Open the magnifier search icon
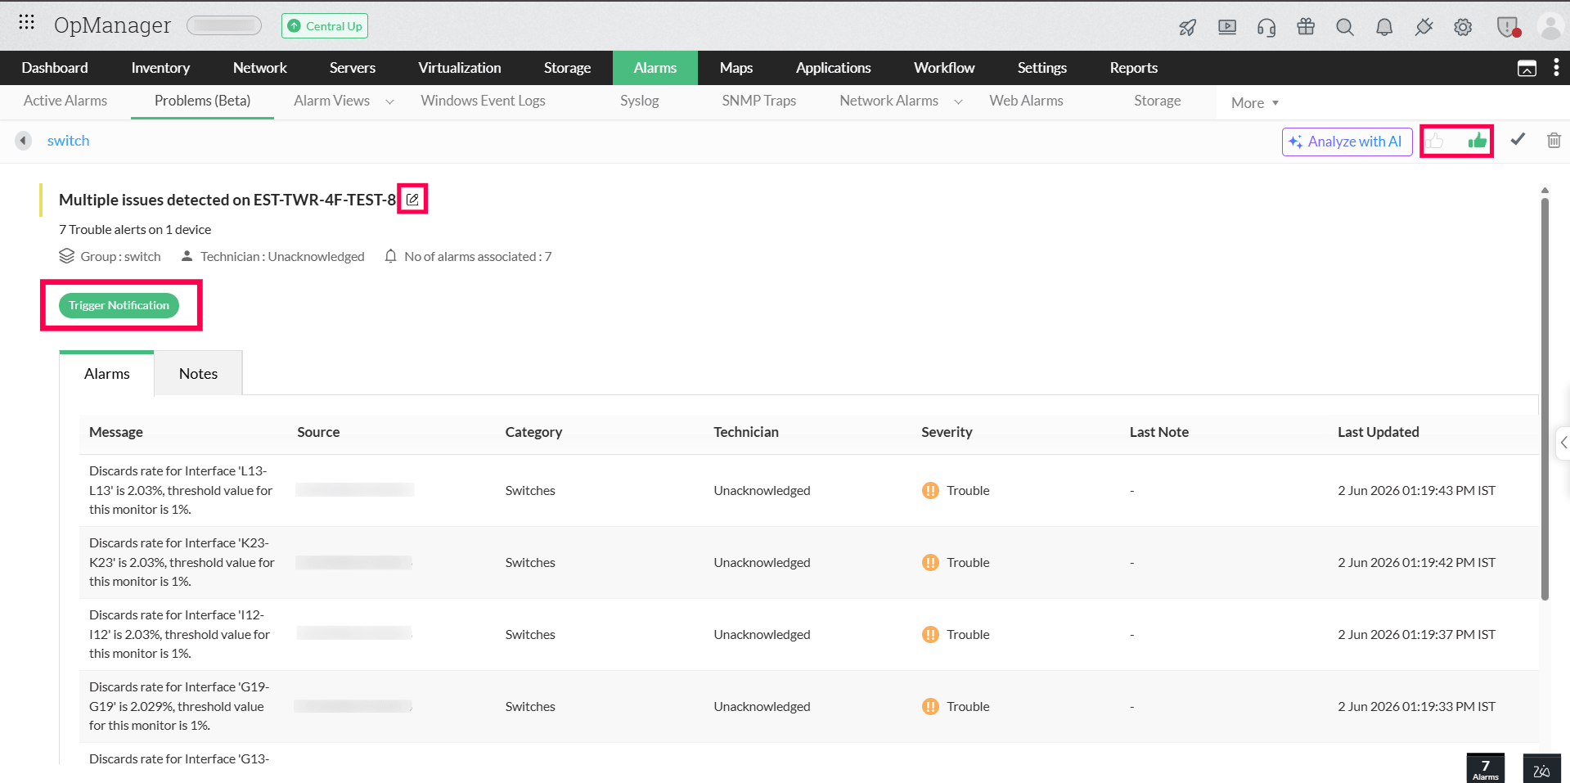 pyautogui.click(x=1345, y=27)
